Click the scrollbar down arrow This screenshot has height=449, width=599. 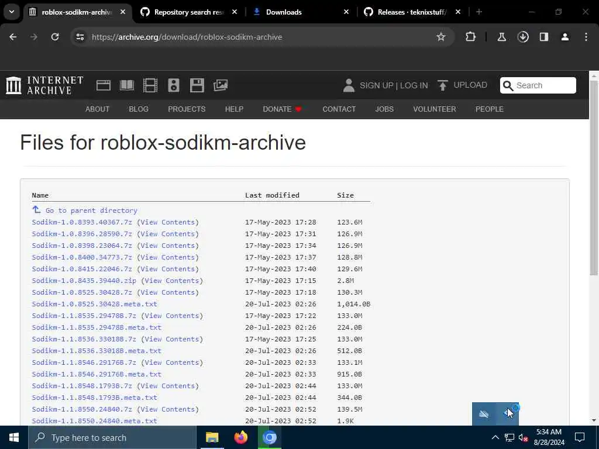(594, 420)
